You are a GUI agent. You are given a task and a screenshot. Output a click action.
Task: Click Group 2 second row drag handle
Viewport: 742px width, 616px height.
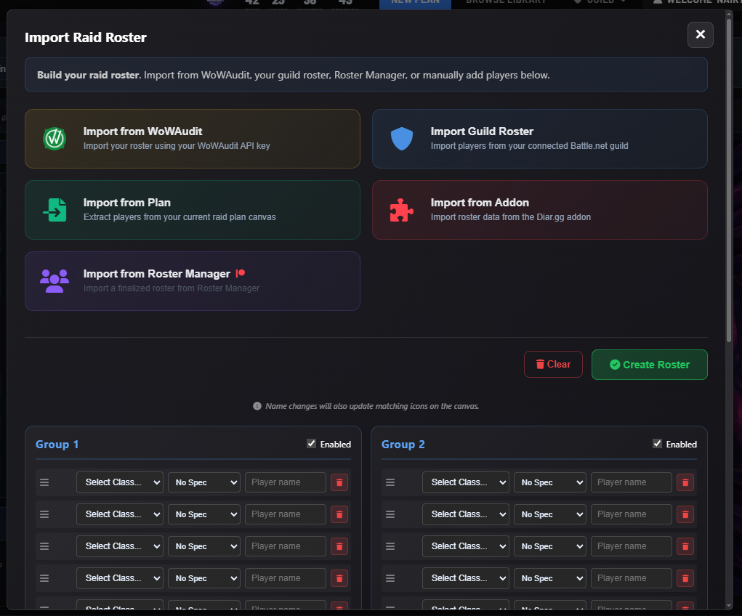point(390,514)
